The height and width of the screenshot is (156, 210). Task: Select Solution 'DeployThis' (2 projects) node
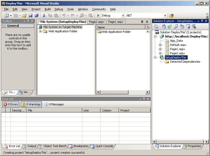tap(181, 32)
